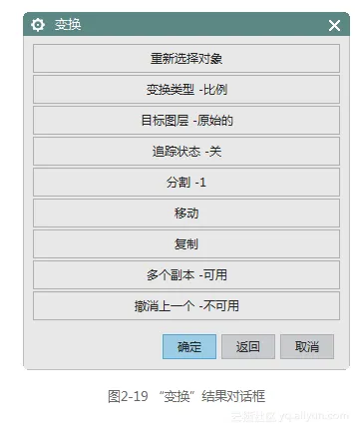Click the gear icon in the title bar
Screen dimensions: 359x432
coord(38,25)
